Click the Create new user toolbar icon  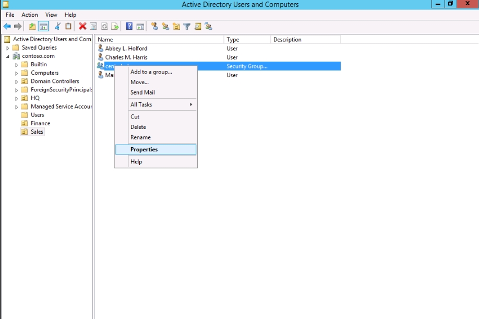click(x=154, y=26)
